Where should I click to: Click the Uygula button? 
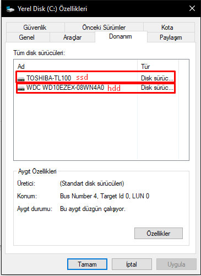point(176,264)
